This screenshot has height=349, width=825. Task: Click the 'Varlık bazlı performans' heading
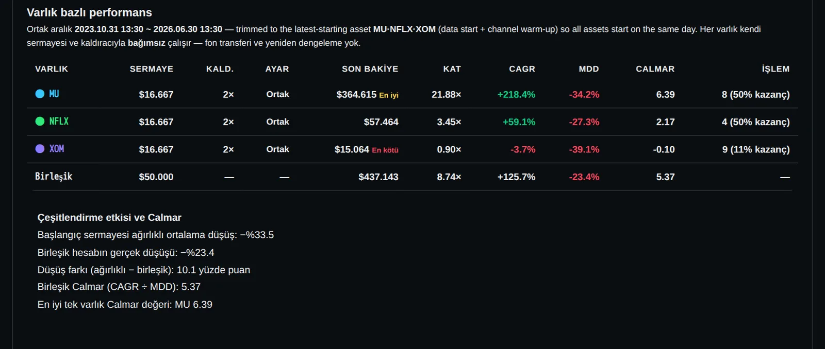click(89, 12)
